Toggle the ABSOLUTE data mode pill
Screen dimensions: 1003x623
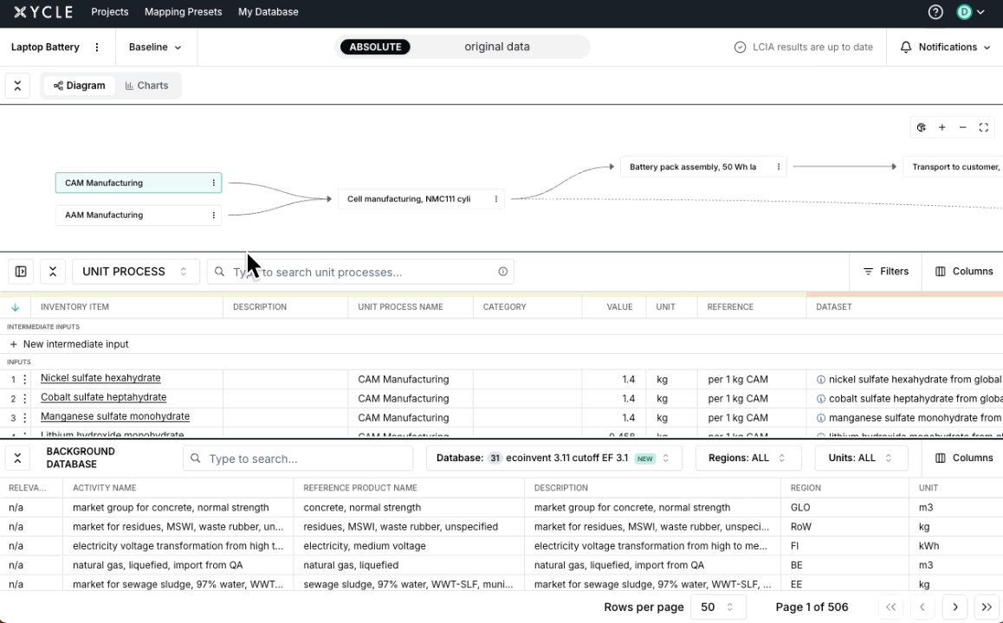(x=375, y=47)
